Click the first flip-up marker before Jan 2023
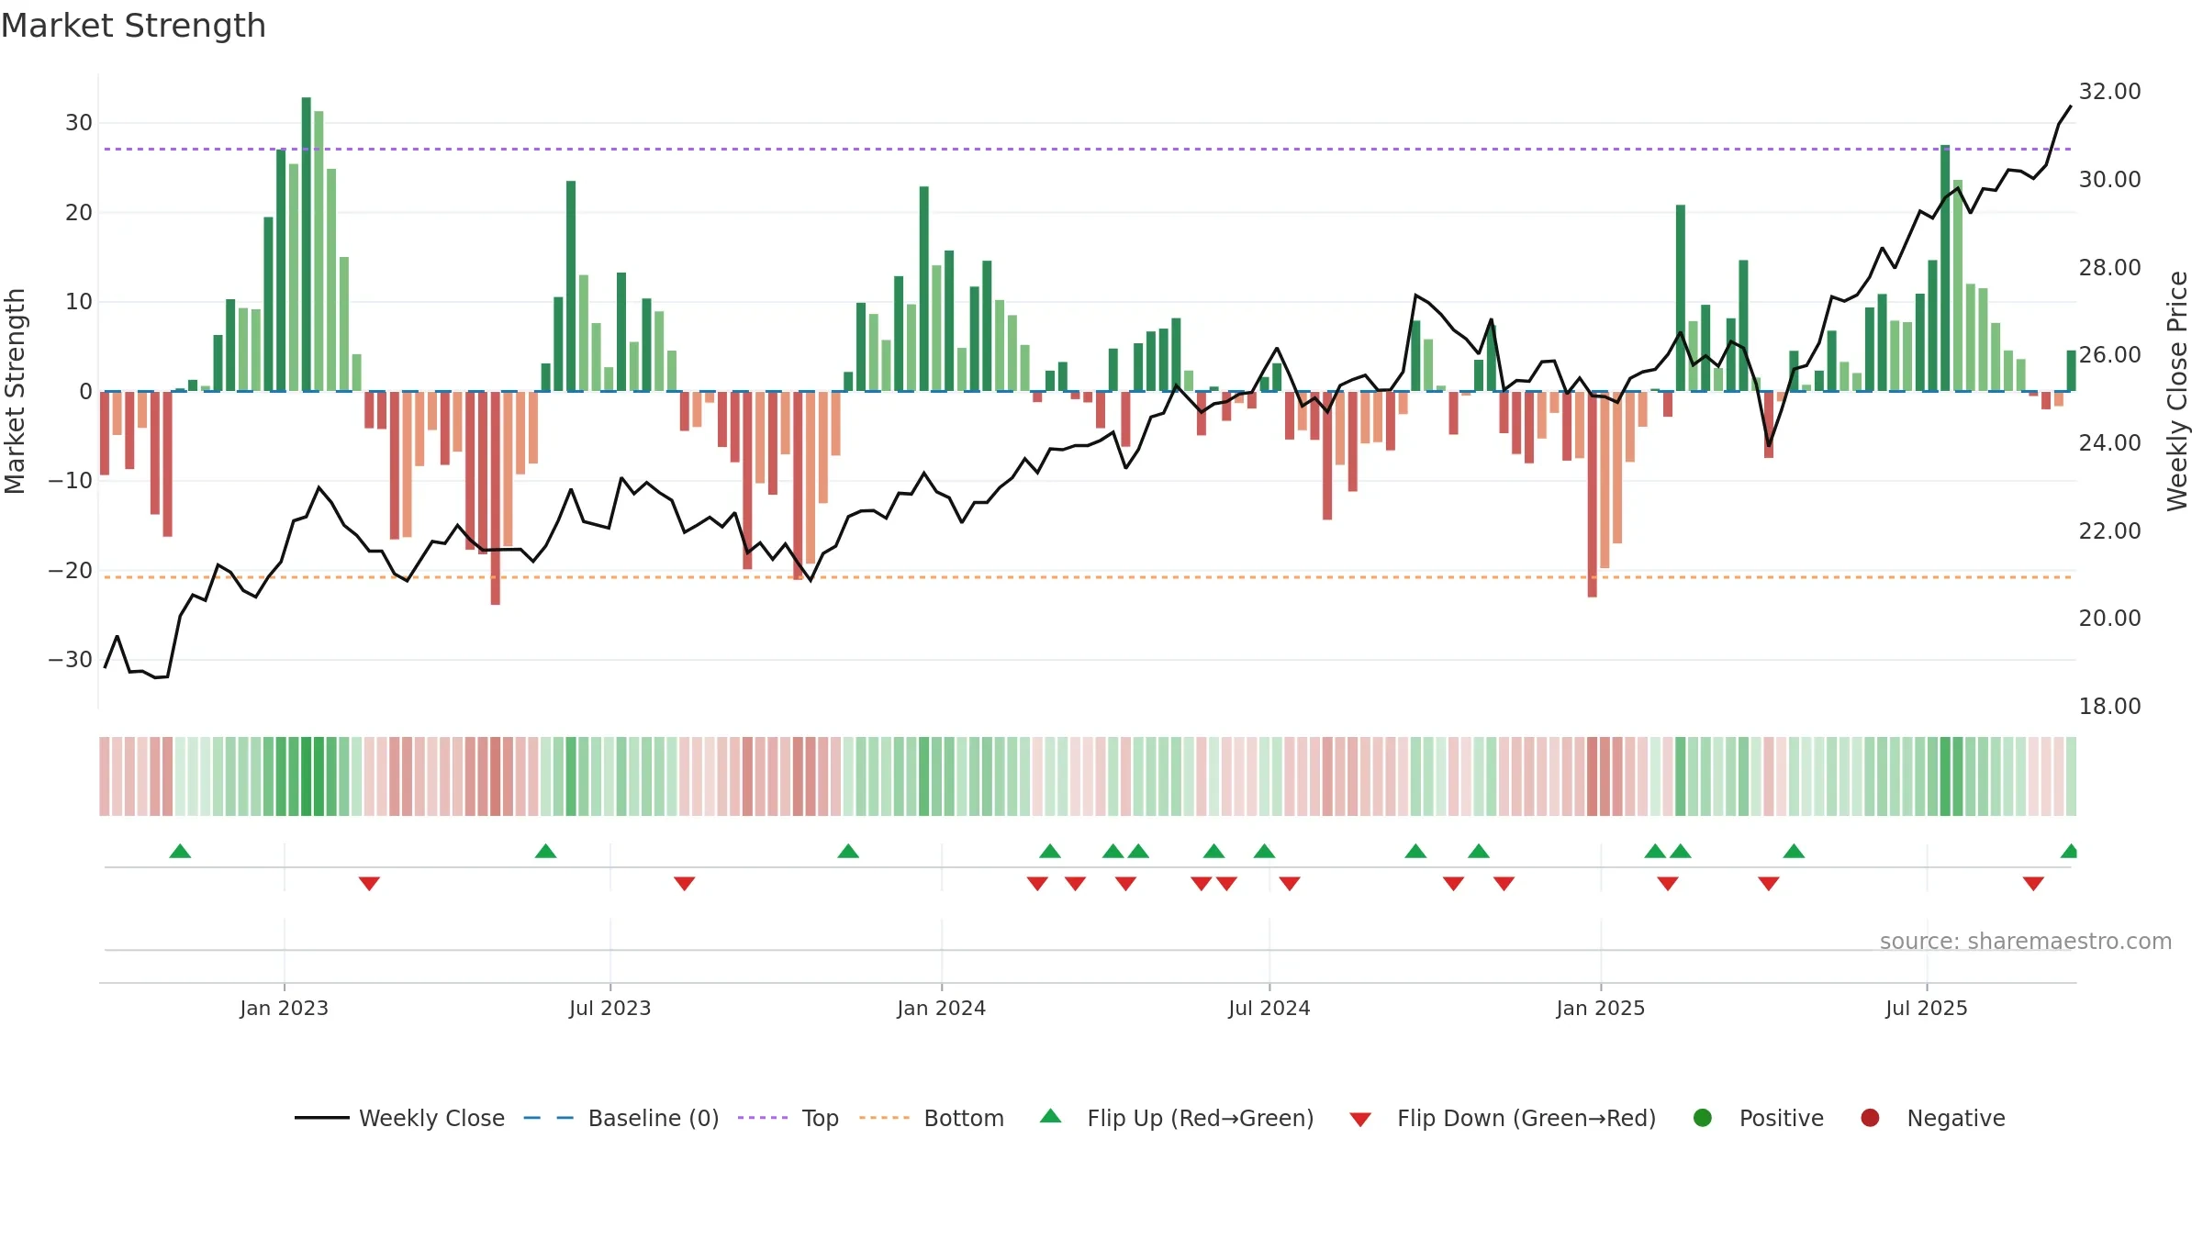The image size is (2203, 1239). [180, 851]
